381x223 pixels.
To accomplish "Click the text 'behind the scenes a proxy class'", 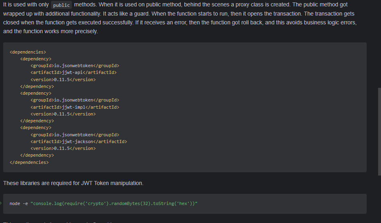I will [x=221, y=5].
